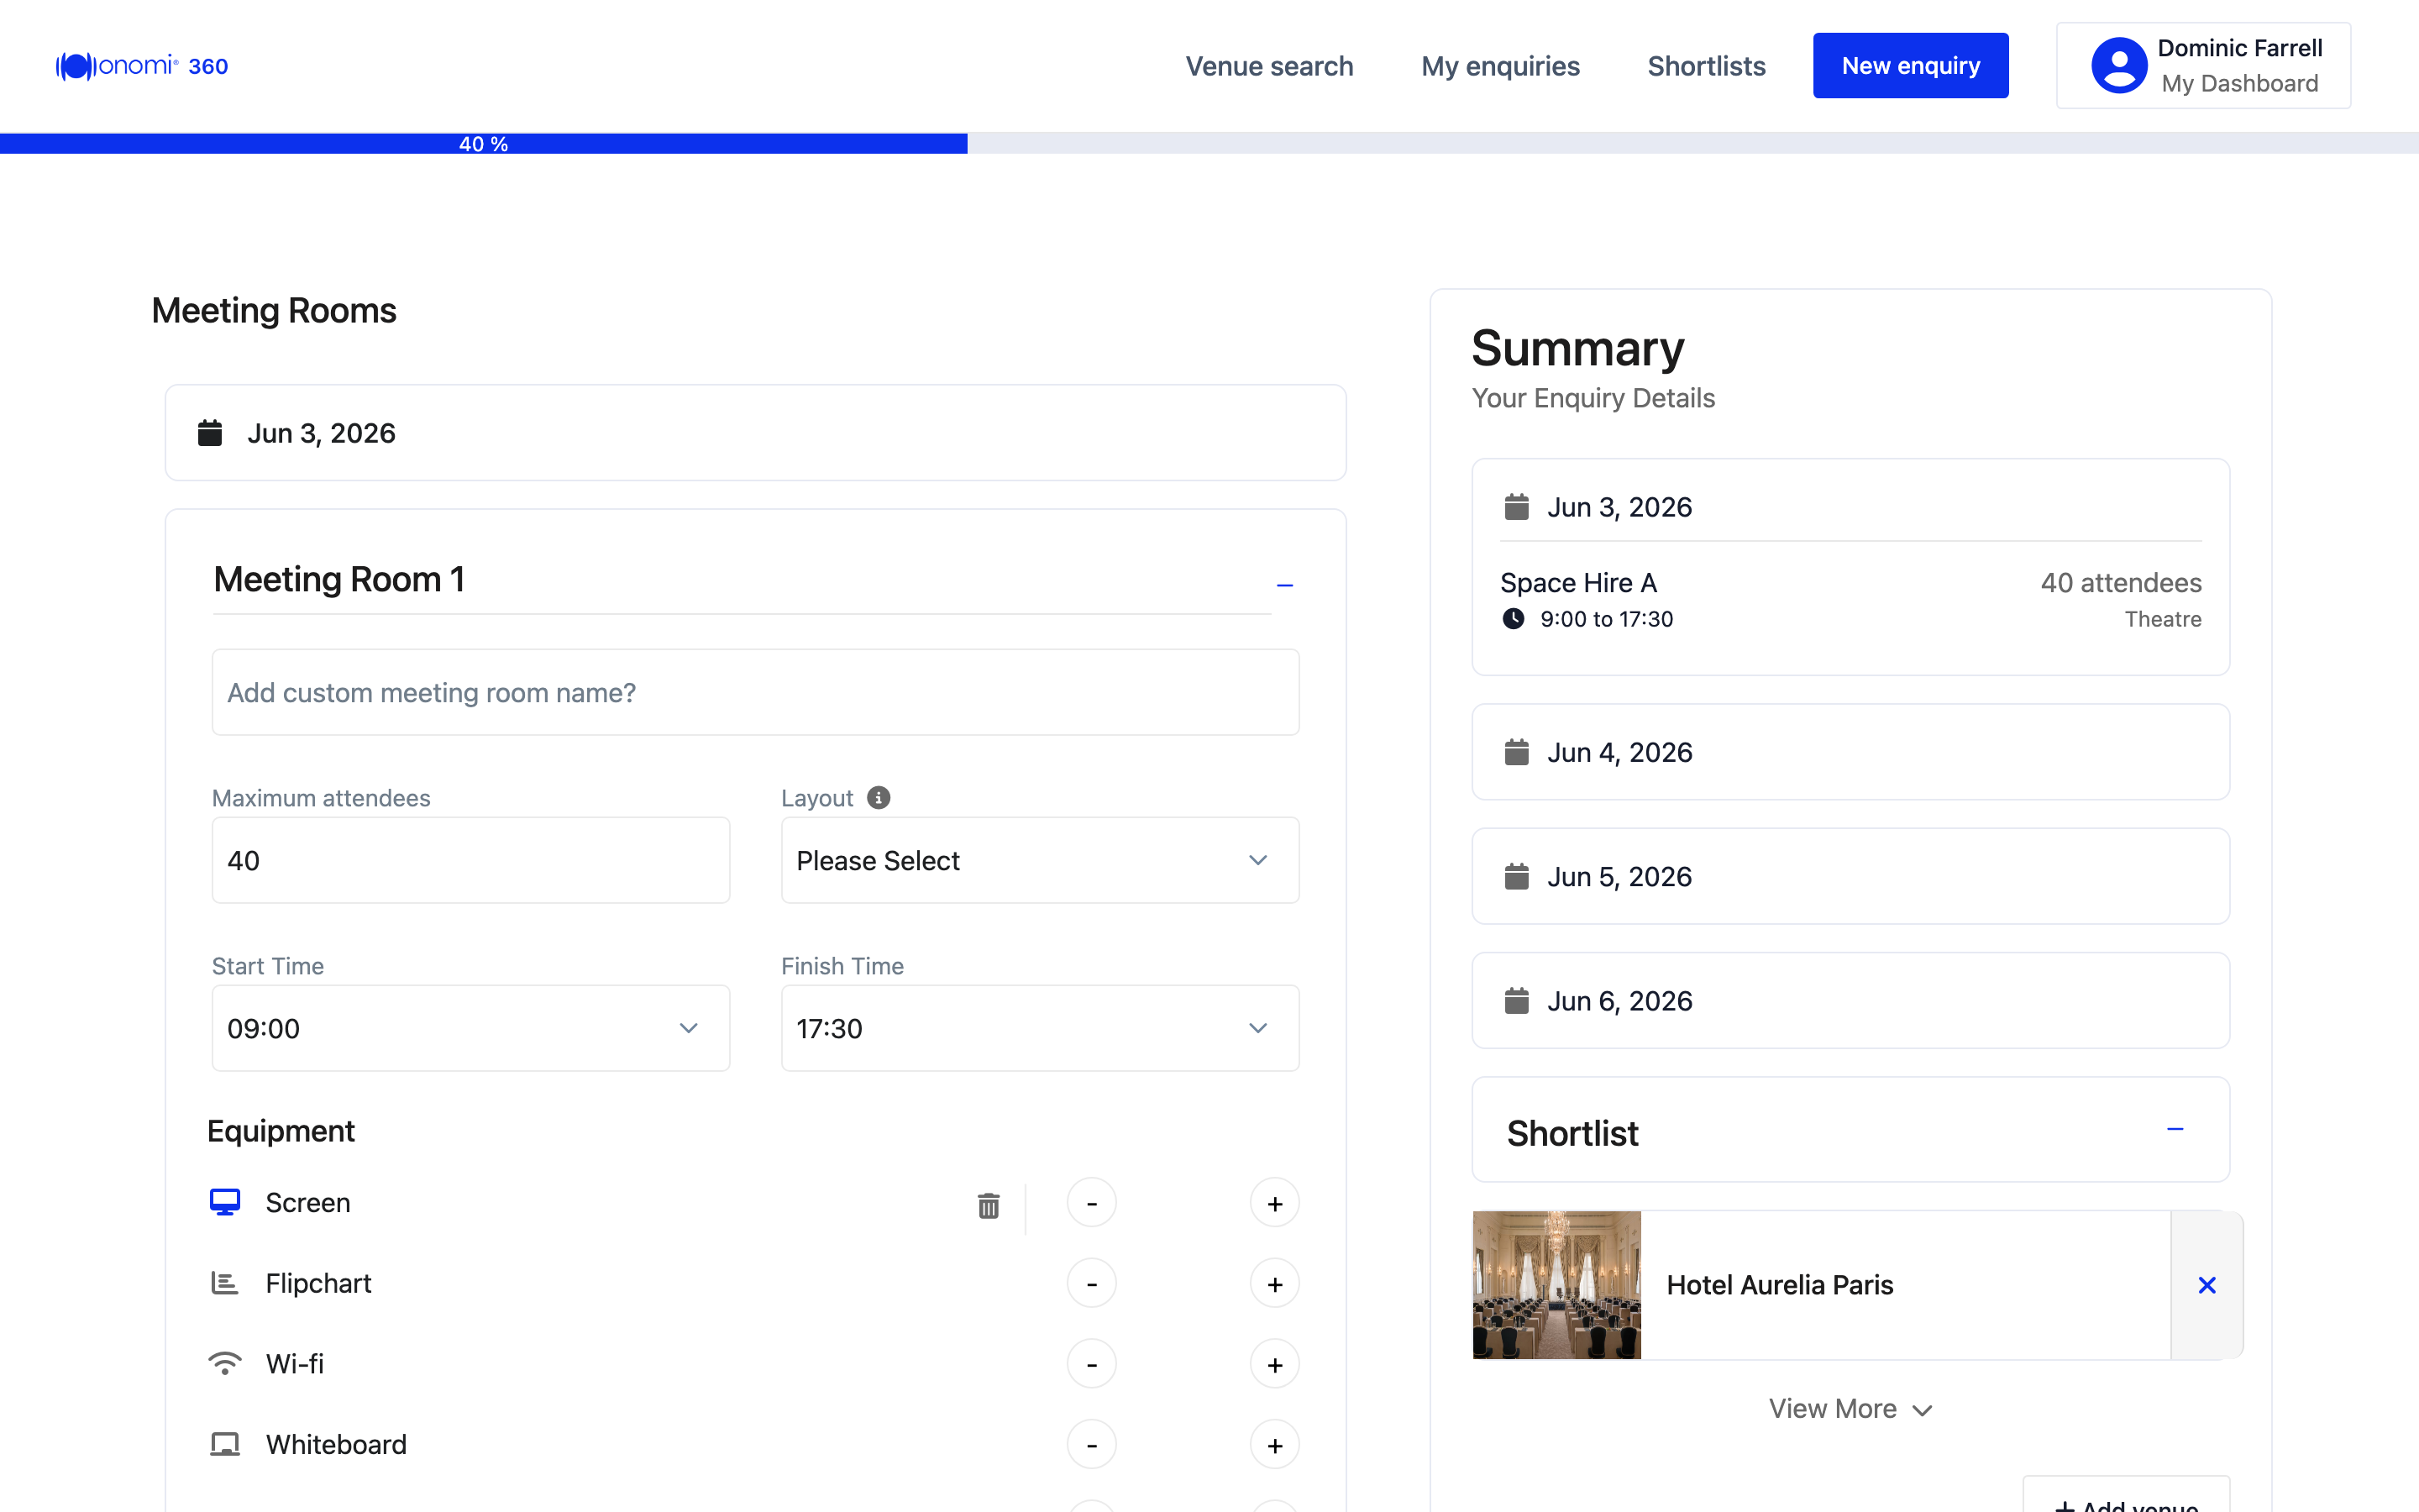The width and height of the screenshot is (2419, 1512).
Task: Open the Layout dropdown
Action: (x=1040, y=860)
